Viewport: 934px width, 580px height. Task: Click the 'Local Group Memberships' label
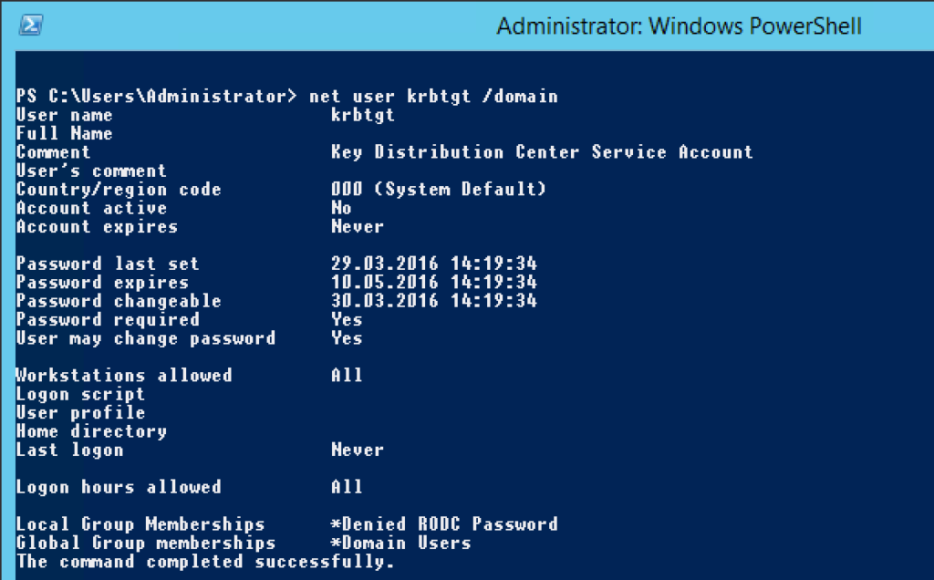pos(140,524)
